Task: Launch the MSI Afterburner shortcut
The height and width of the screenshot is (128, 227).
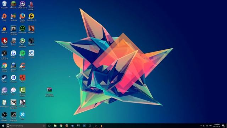Action: click(x=22, y=43)
